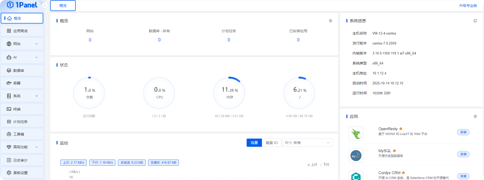Viewport: 484px width, 180px height.
Task: Click the CPU 0.0% gauge
Action: click(159, 93)
